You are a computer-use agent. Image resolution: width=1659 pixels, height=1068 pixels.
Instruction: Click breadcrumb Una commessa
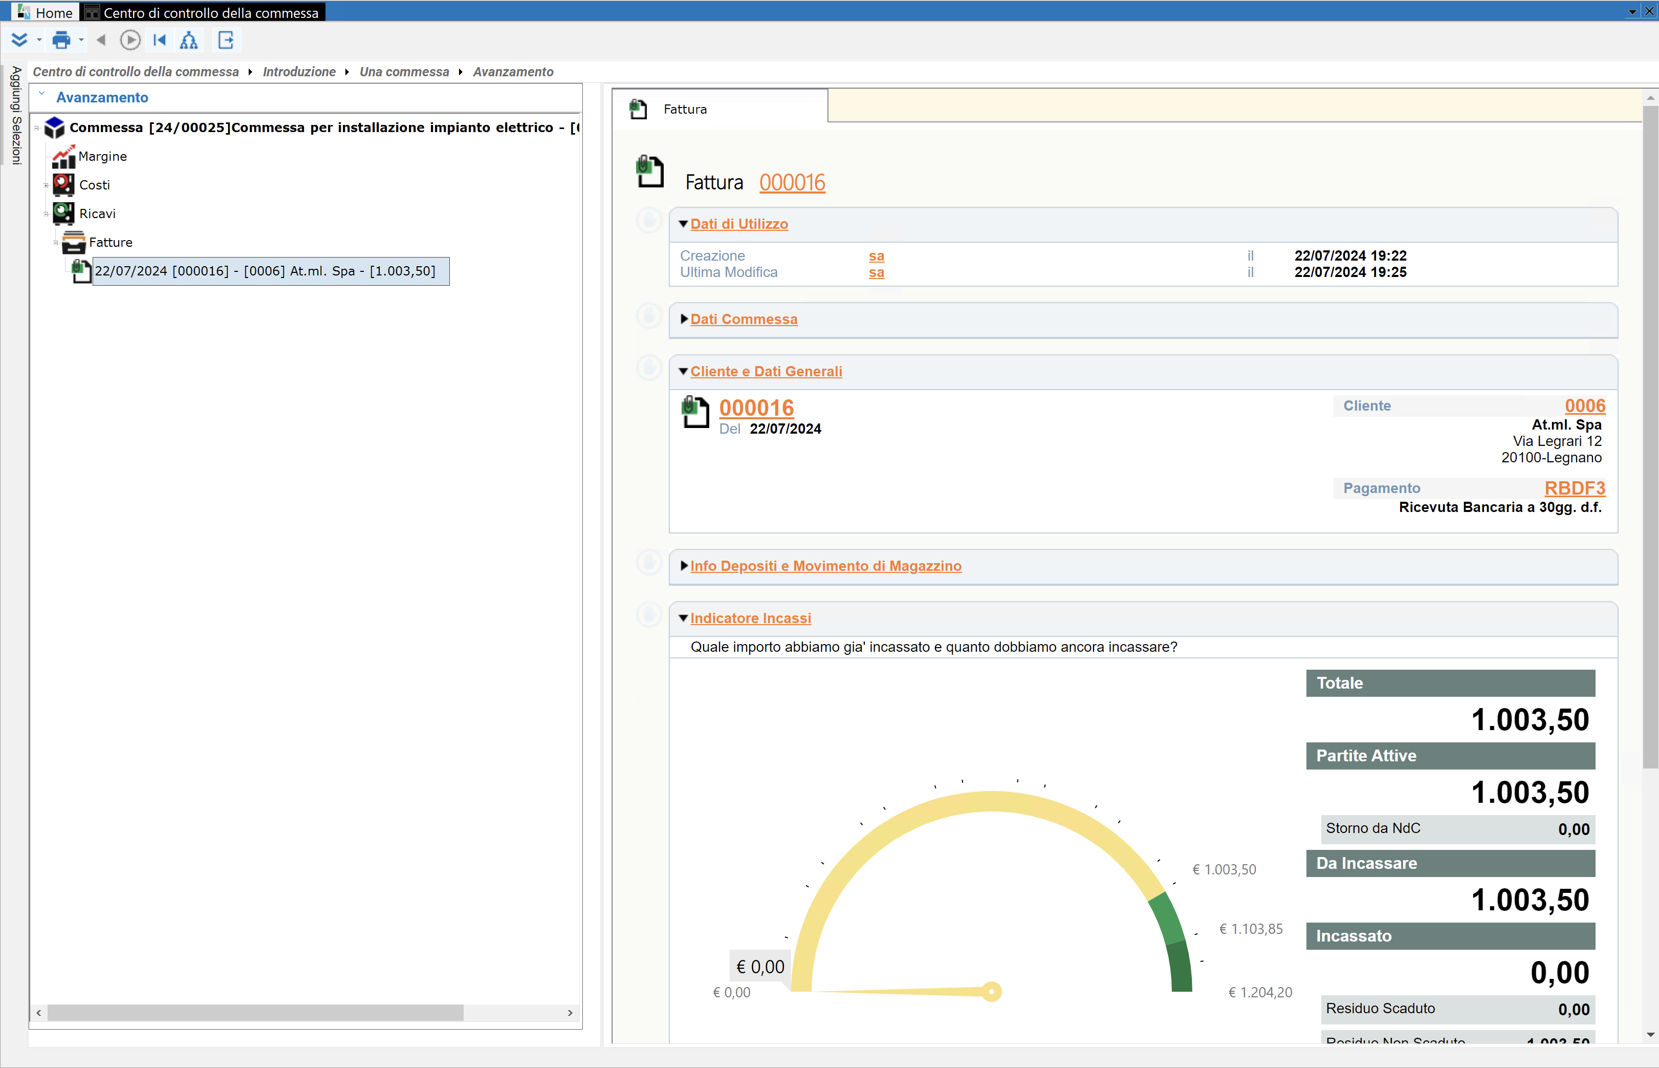pos(404,72)
